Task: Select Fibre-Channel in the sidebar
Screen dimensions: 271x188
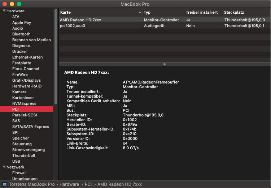Action: click(x=26, y=69)
